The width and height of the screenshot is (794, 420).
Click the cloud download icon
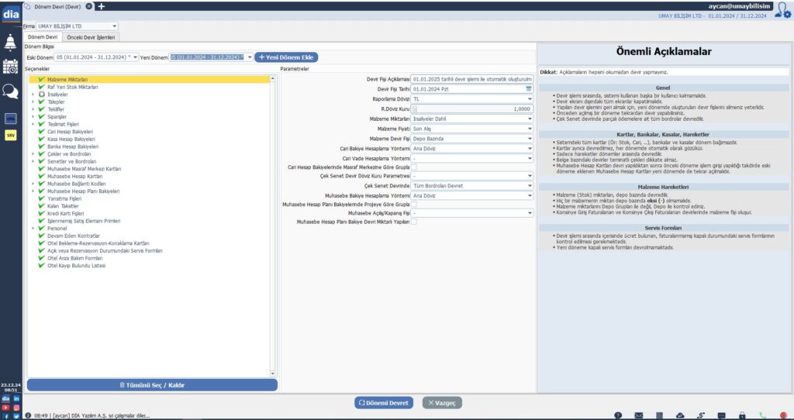pyautogui.click(x=680, y=415)
